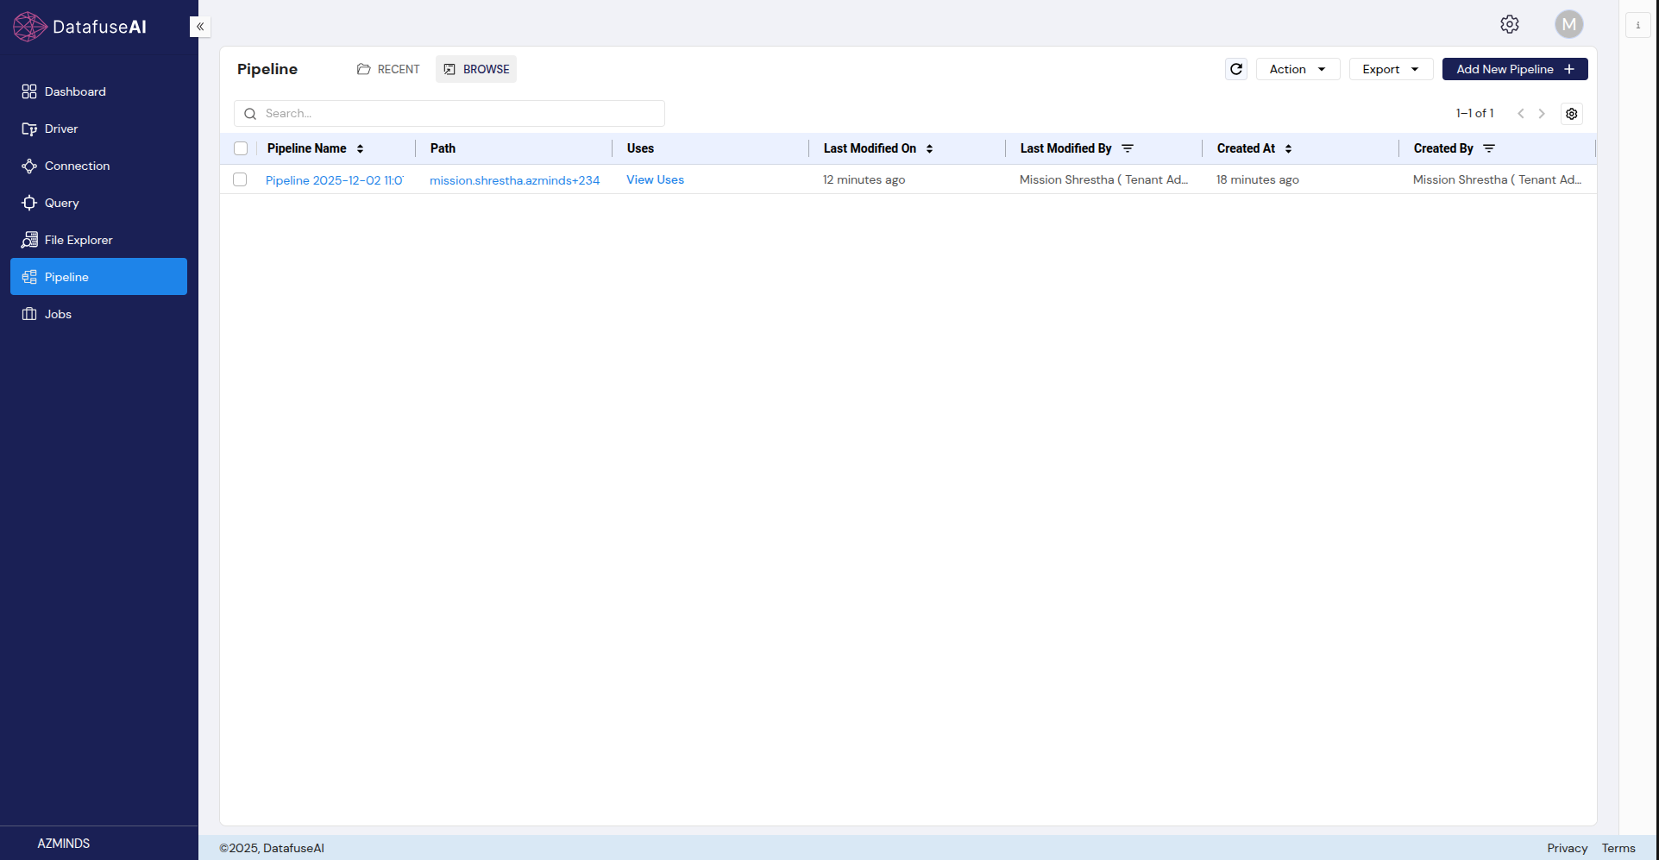This screenshot has height=860, width=1659.
Task: Open File Explorer from the sidebar
Action: tap(78, 240)
